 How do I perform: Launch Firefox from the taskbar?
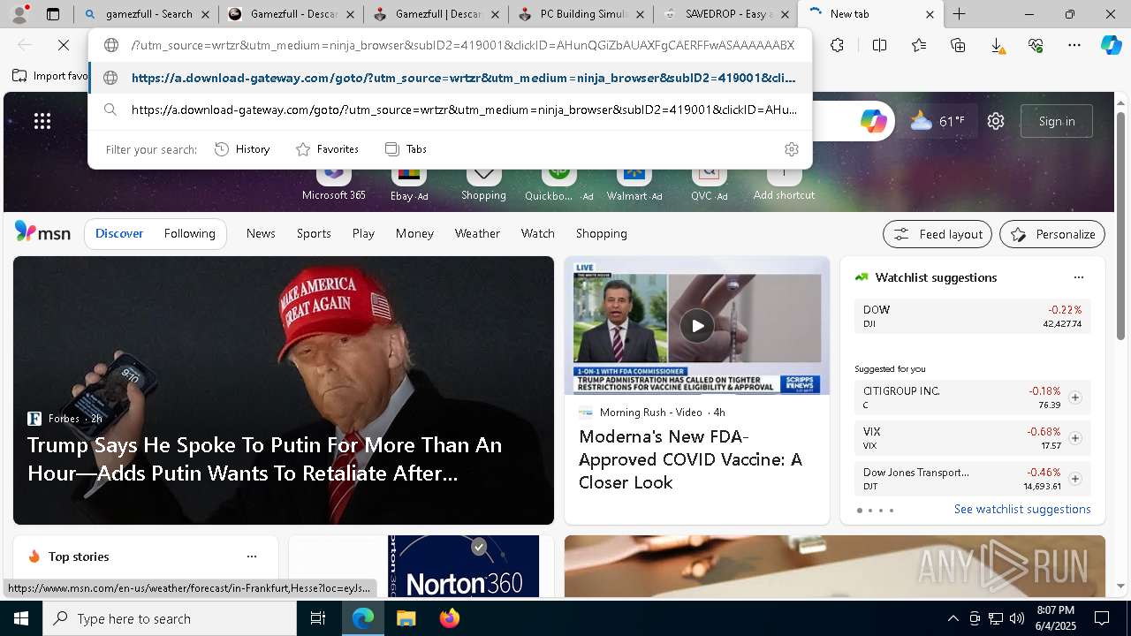point(450,618)
